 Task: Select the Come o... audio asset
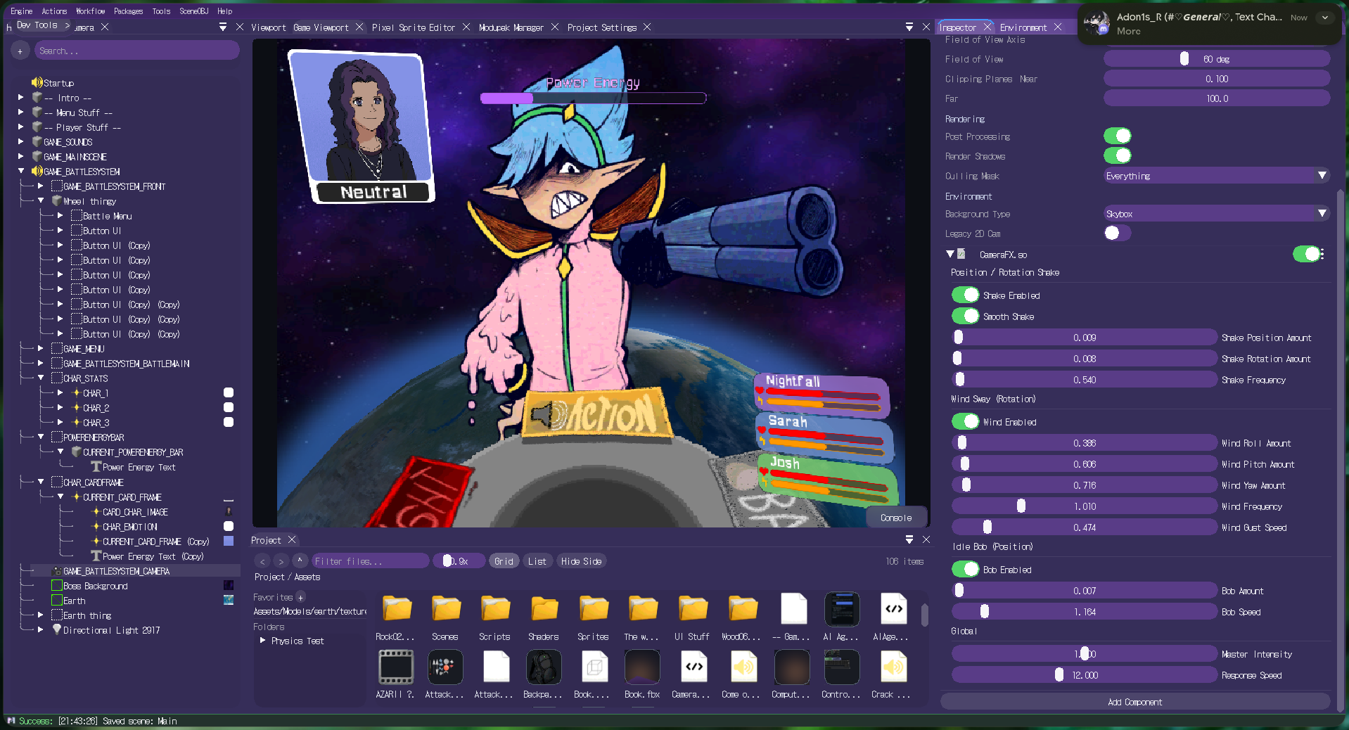743,674
